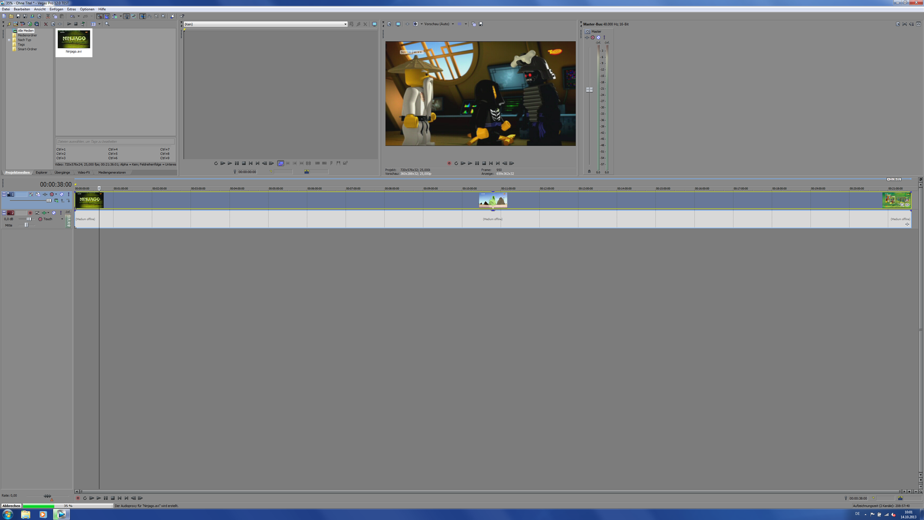Solo audio track 2

tap(61, 213)
